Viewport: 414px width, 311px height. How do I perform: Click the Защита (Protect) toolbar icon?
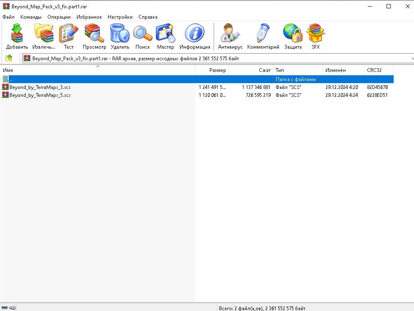tap(293, 36)
